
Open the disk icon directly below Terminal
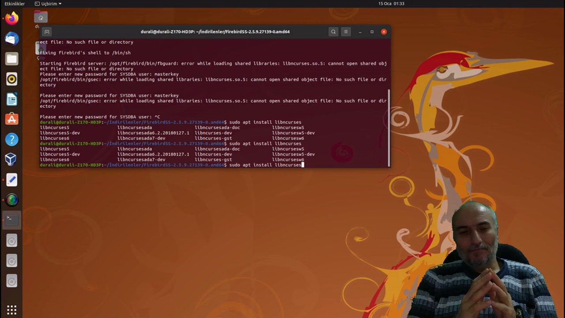point(12,241)
